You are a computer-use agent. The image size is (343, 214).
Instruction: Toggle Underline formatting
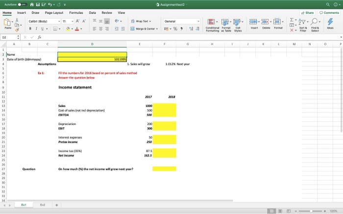(42, 28)
